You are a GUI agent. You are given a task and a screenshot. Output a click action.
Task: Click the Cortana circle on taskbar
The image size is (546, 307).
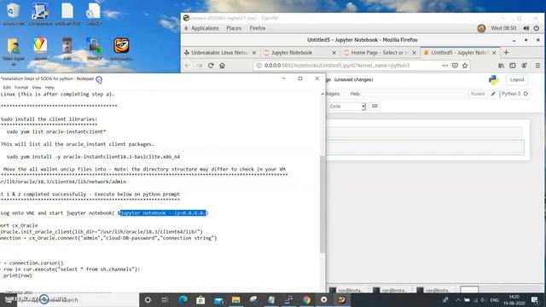[148, 299]
